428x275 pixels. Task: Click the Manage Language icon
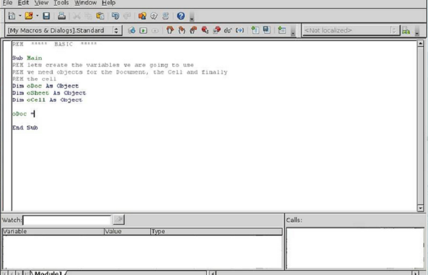pos(406,30)
